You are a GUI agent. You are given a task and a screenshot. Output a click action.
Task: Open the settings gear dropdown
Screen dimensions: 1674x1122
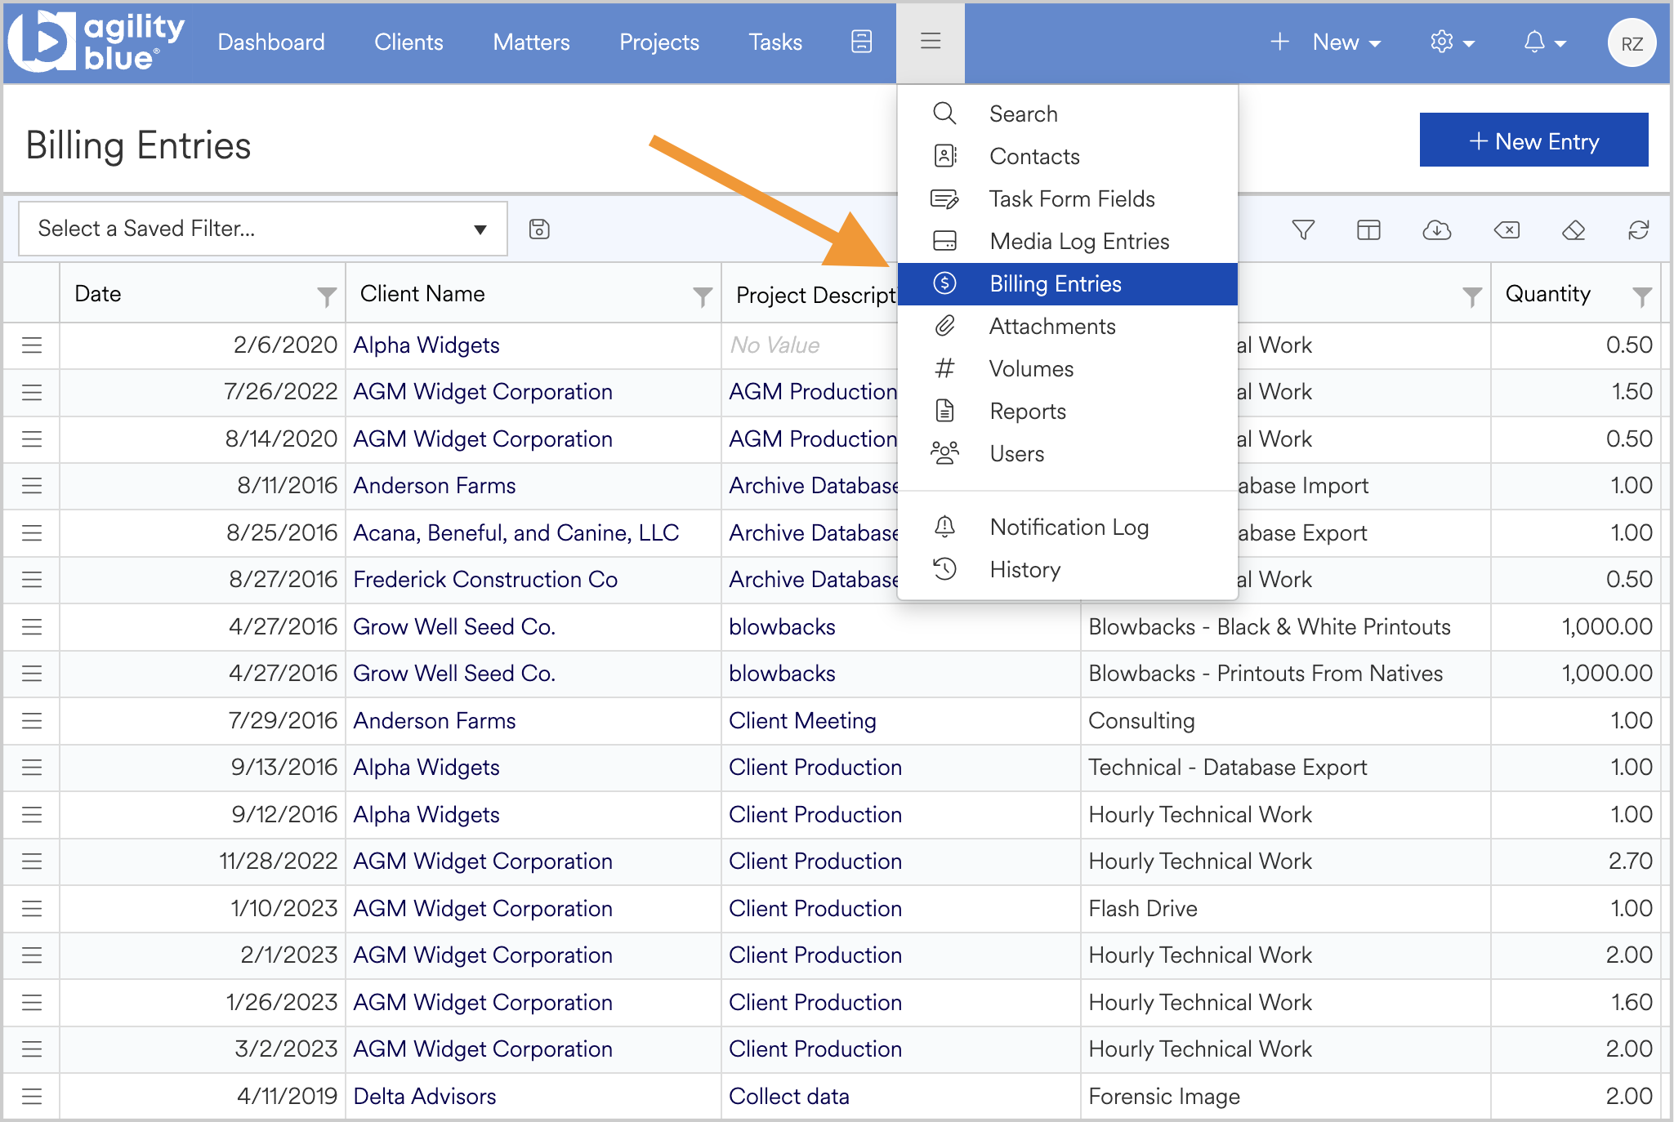[x=1452, y=42]
